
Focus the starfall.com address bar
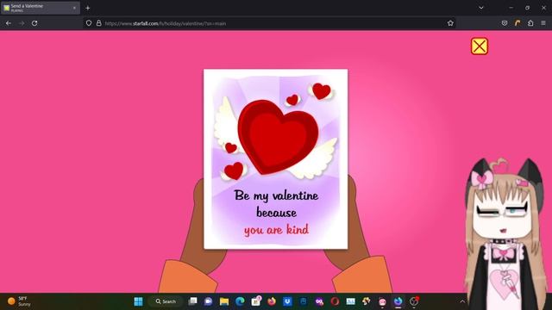click(269, 23)
